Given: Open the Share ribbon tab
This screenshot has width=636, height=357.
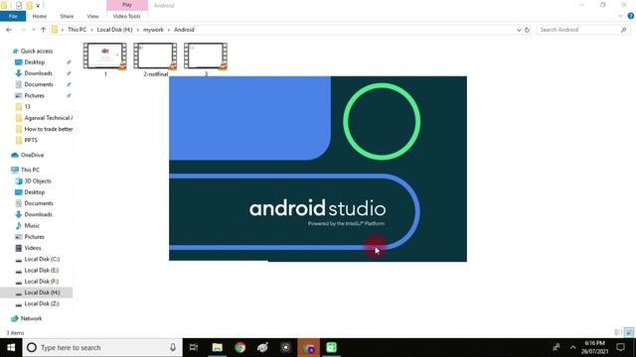Looking at the screenshot, I should pos(67,16).
